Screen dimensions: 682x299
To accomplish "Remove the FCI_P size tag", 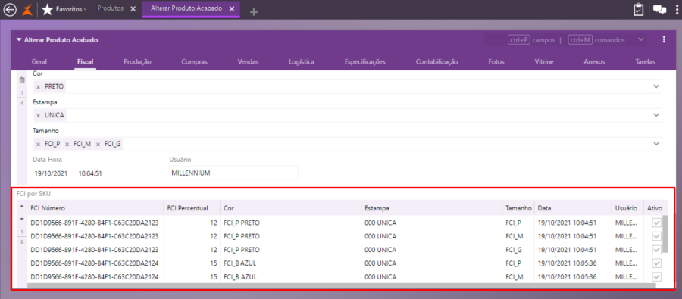I will click(x=39, y=145).
